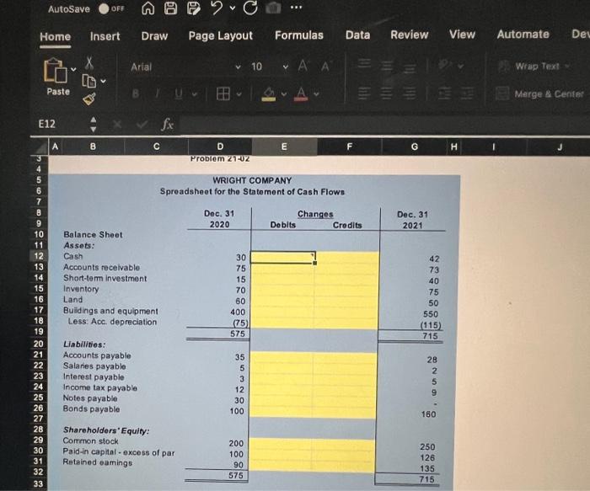
Task: Expand the Paste options arrow
Action: click(73, 69)
